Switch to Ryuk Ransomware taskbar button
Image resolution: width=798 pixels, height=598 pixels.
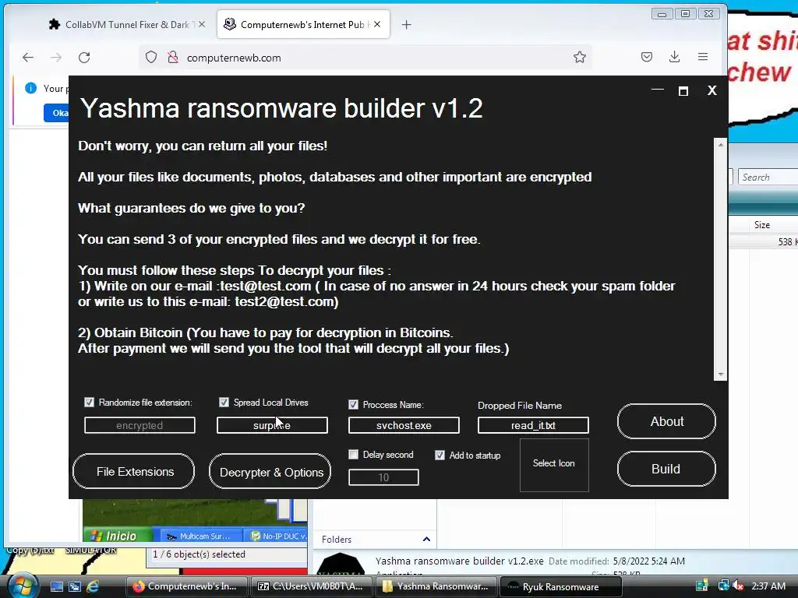coord(561,586)
